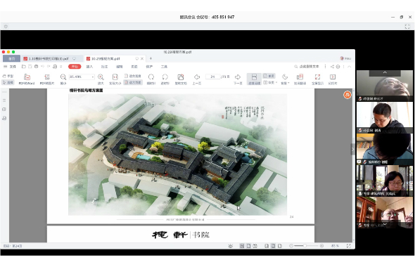The height and width of the screenshot is (267, 415).
Task: Expand the quick toolbar customize arrow
Action: (61, 67)
